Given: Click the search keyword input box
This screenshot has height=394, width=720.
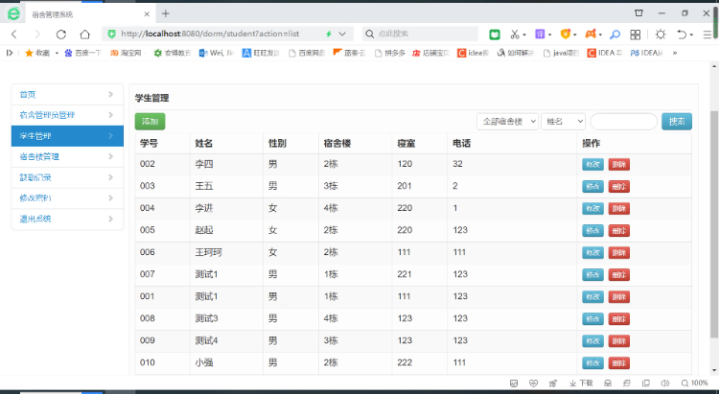Looking at the screenshot, I should (623, 121).
